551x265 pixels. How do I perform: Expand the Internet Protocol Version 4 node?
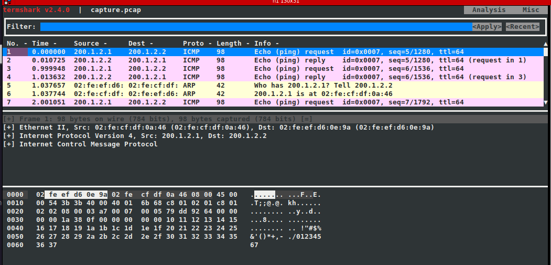coord(9,136)
